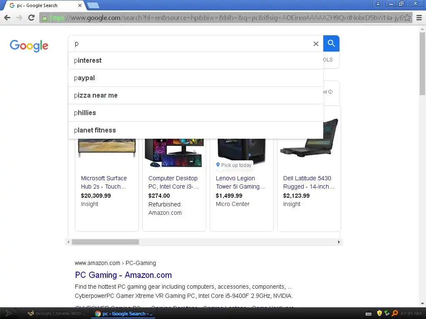Choose the pinterest suggestion
Image resolution: width=426 pixels, height=319 pixels.
(196, 61)
